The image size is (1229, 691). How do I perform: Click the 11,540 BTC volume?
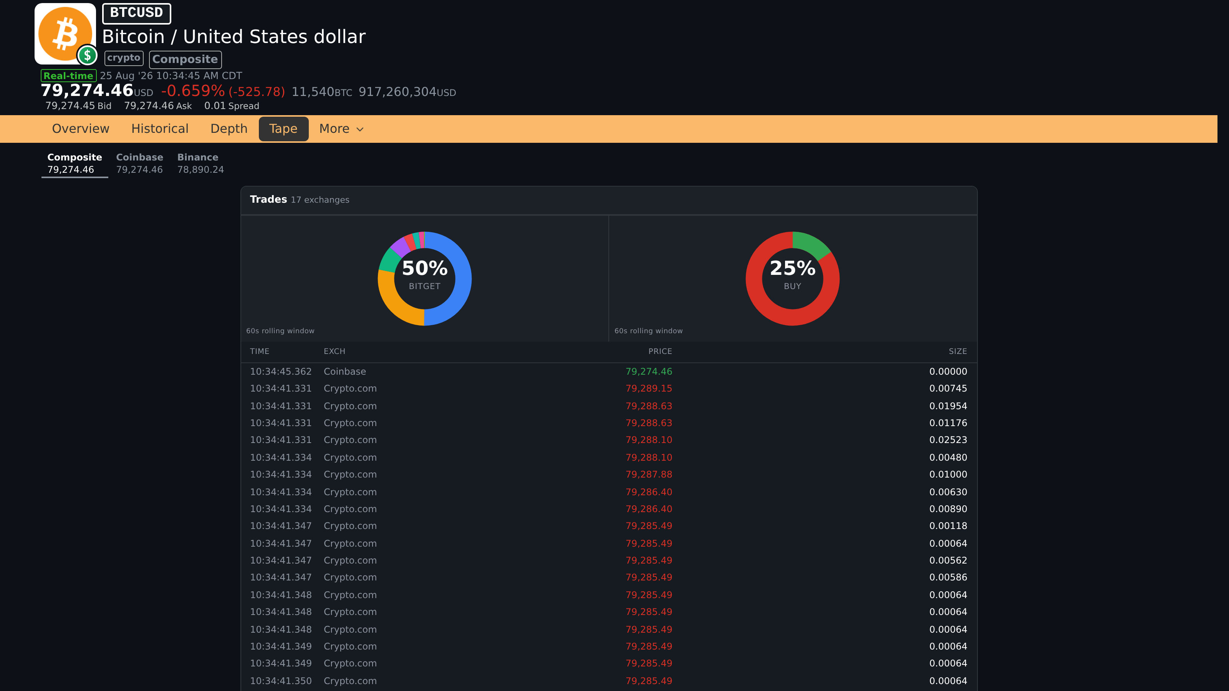coord(321,92)
